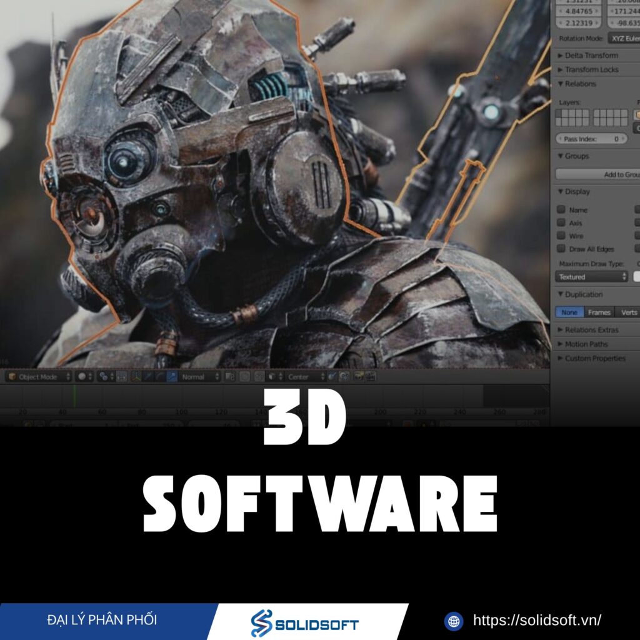Open the XYZ Euler rotation mode dropdown
This screenshot has height=640, width=640.
click(624, 38)
